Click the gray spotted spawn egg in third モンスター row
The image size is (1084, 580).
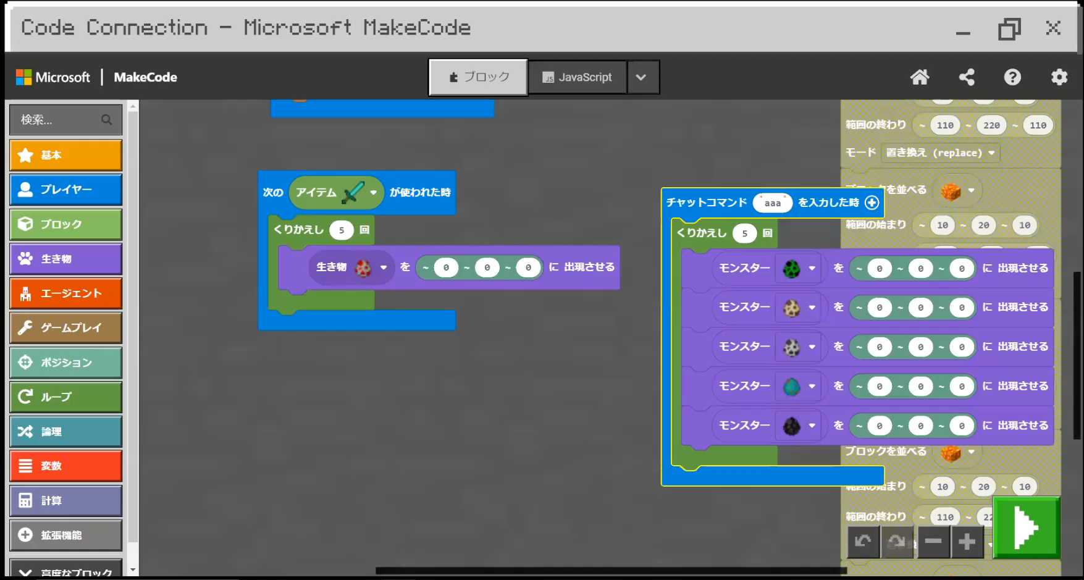[x=792, y=347]
